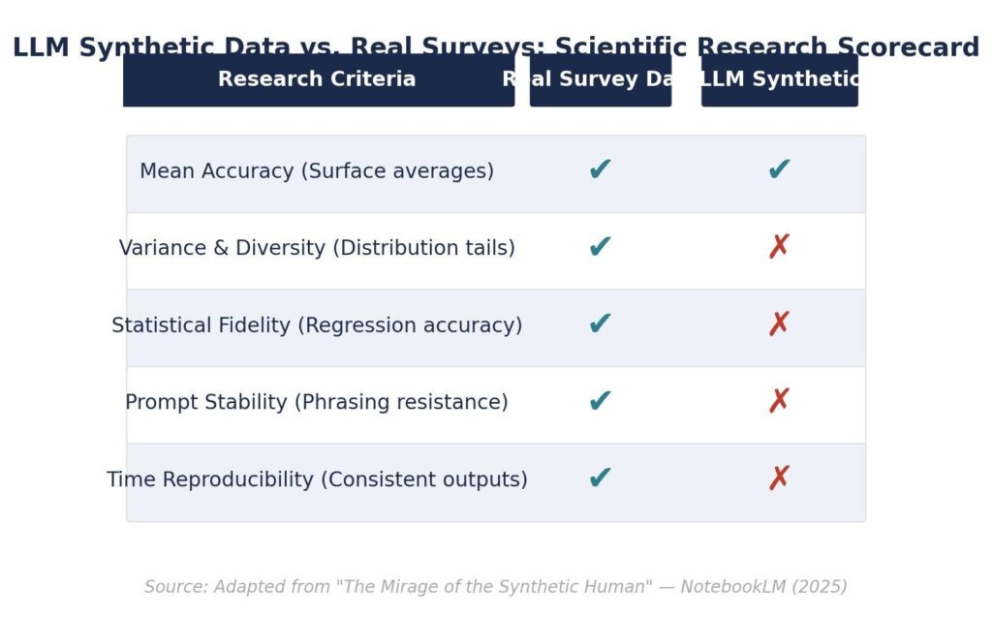Click the Mean Accuracy row label
Image resolution: width=992 pixels, height=617 pixels.
[317, 171]
